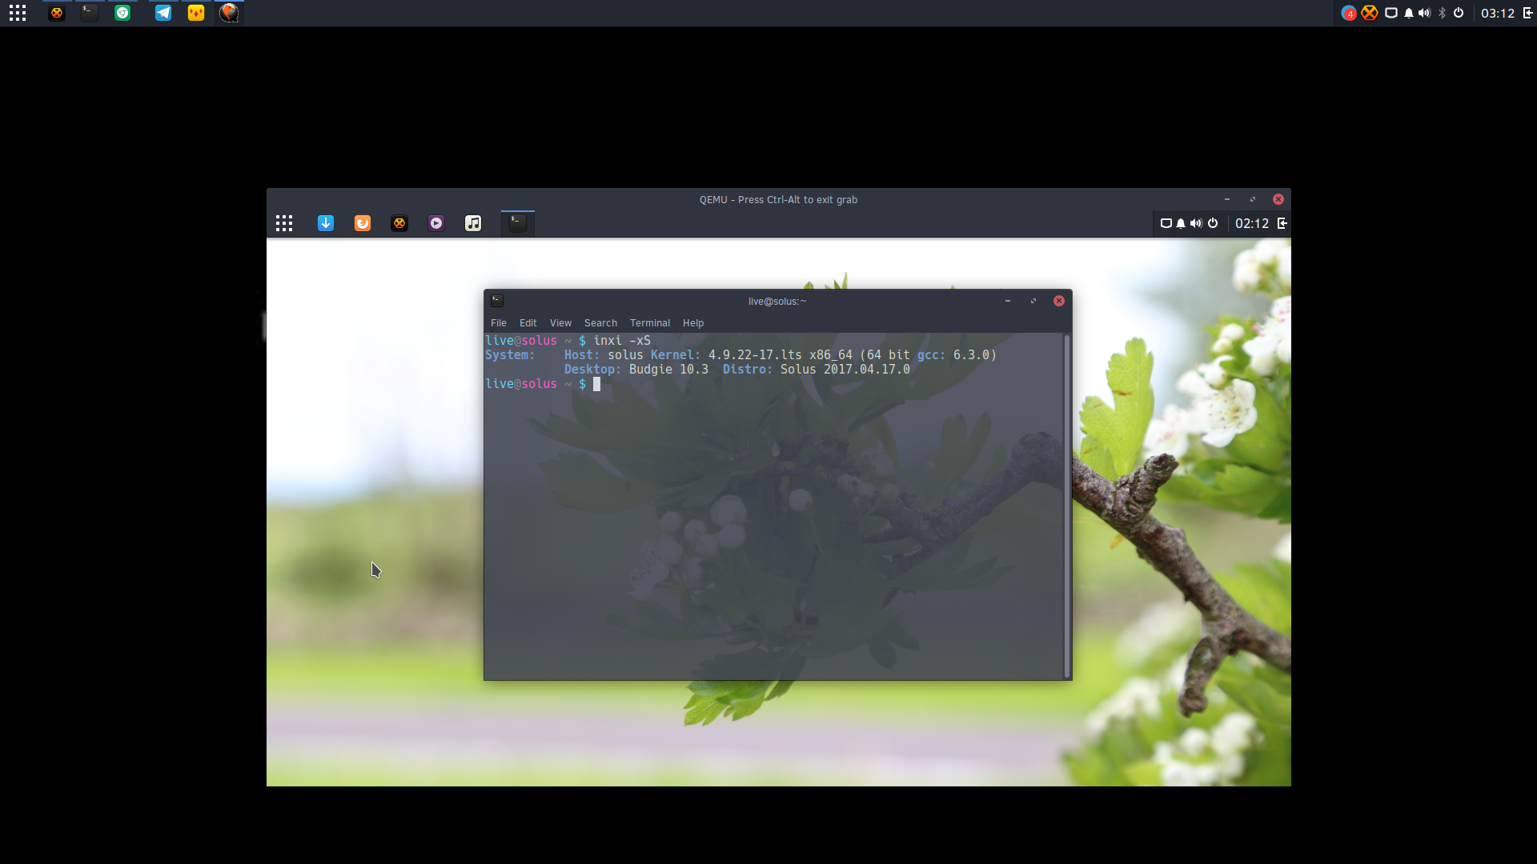Click the orange HexChat tray icon

pos(1370,13)
